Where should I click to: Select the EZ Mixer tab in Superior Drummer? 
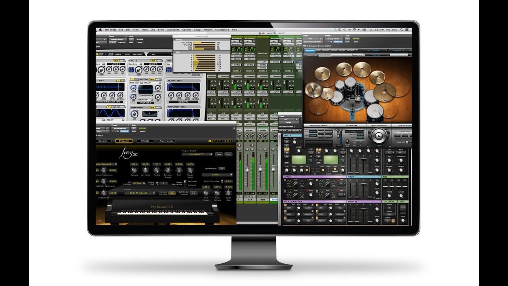(x=351, y=126)
